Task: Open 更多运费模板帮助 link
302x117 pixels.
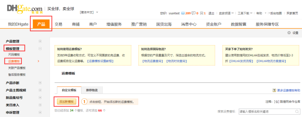Action: (289, 90)
